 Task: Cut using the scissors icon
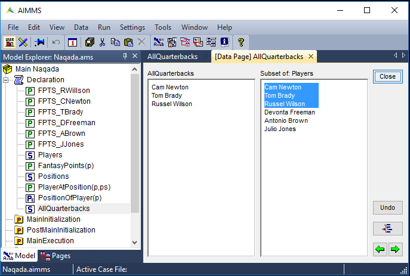[x=102, y=42]
